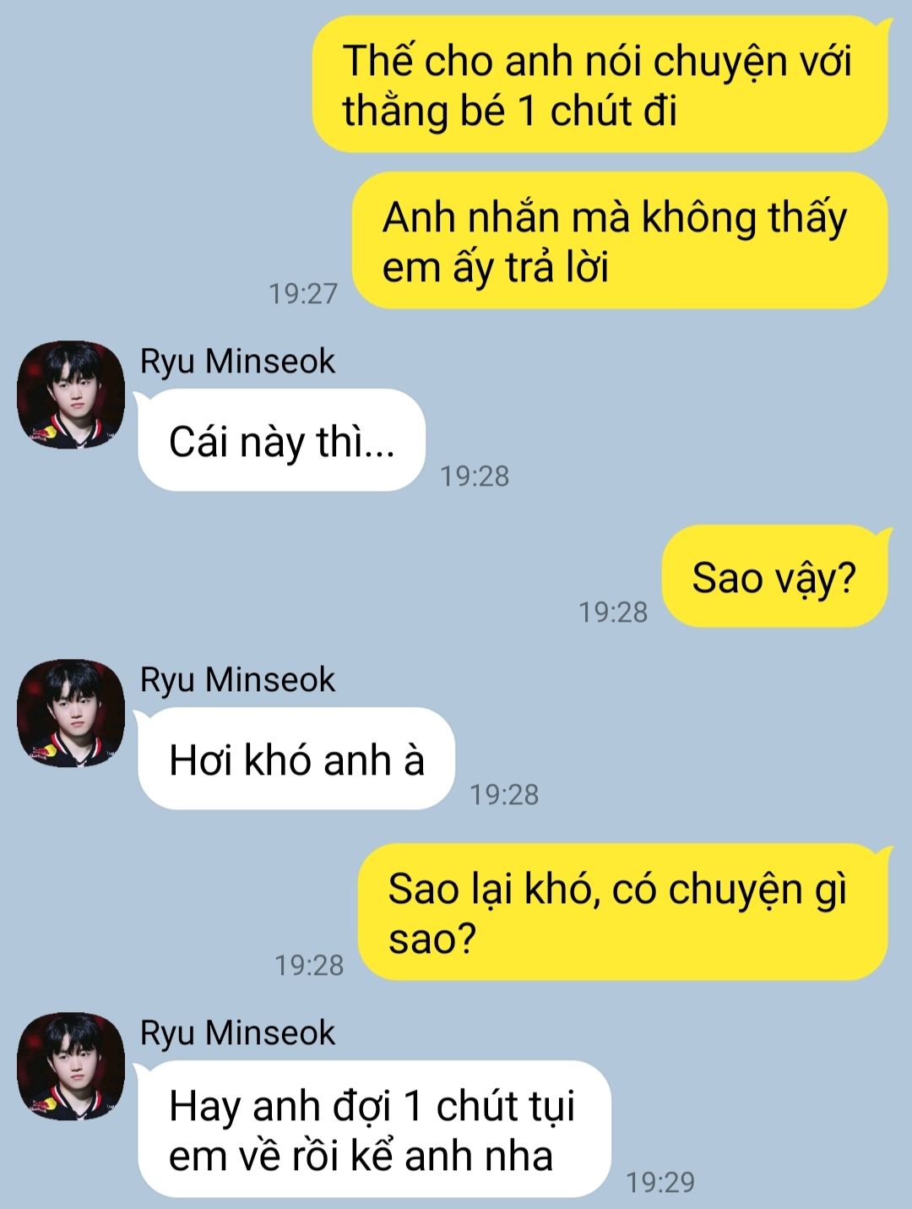
Task: Tap the "Hay anh đợi 1 chút" message bubble
Action: click(374, 1129)
